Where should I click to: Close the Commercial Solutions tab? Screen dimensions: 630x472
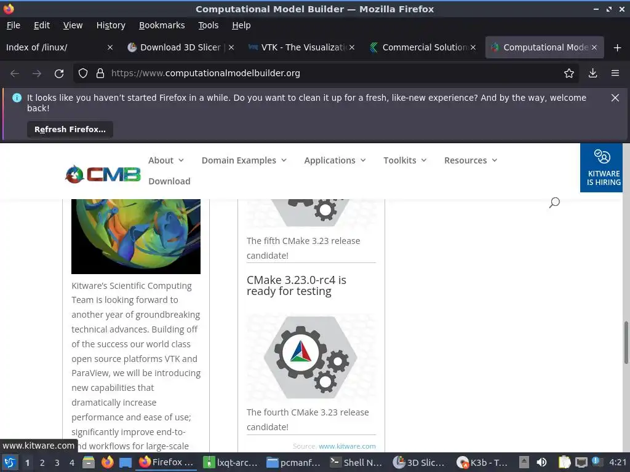pos(473,47)
